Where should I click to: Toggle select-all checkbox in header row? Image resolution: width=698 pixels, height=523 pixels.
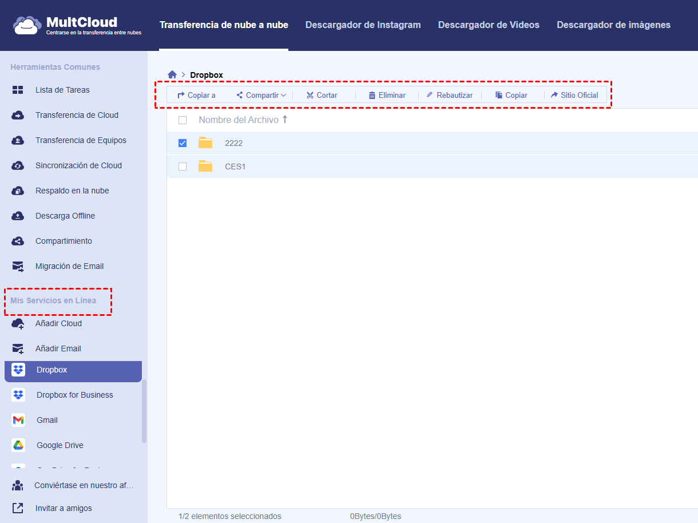[x=183, y=120]
